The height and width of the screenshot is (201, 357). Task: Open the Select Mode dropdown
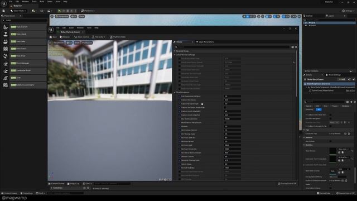click(x=18, y=11)
